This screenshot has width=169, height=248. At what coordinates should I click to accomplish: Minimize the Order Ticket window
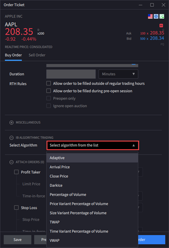(141, 5)
